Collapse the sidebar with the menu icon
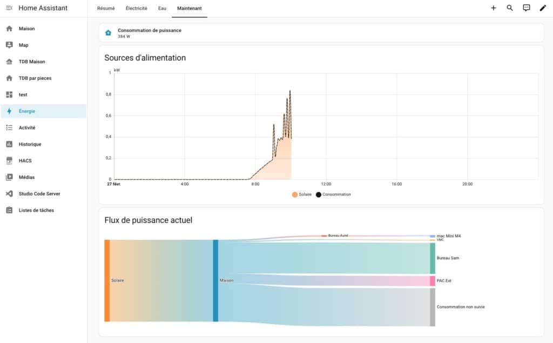This screenshot has height=343, width=553. click(x=9, y=8)
